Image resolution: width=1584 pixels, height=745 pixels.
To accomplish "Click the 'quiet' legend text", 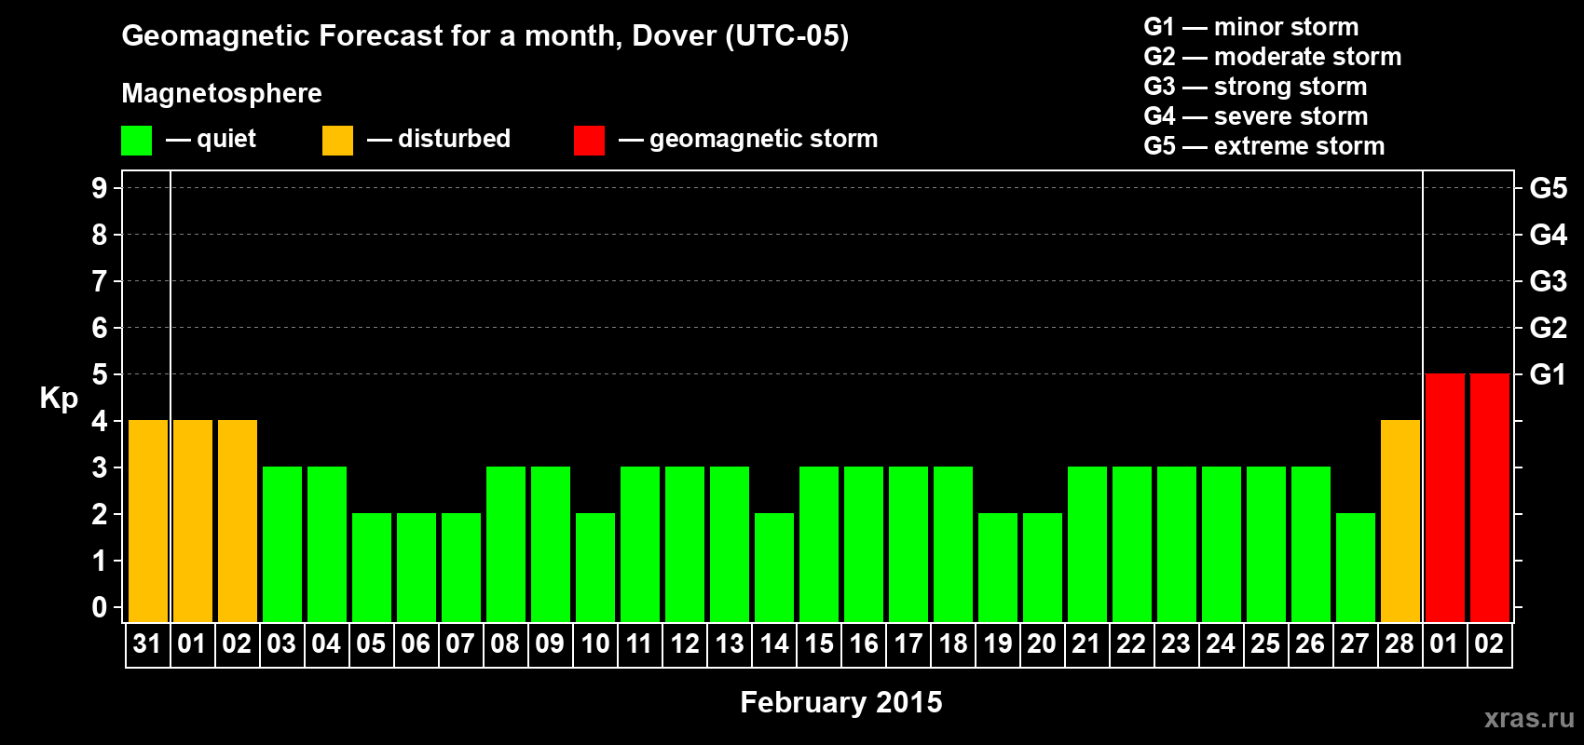I will (x=226, y=139).
